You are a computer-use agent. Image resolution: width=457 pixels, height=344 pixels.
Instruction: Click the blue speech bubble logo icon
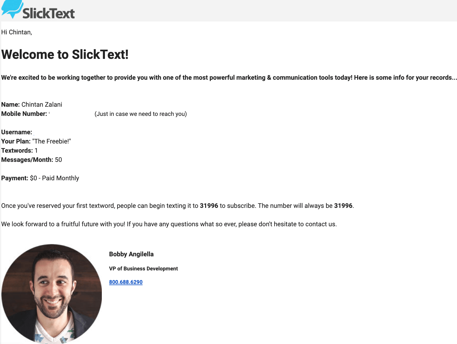[12, 9]
